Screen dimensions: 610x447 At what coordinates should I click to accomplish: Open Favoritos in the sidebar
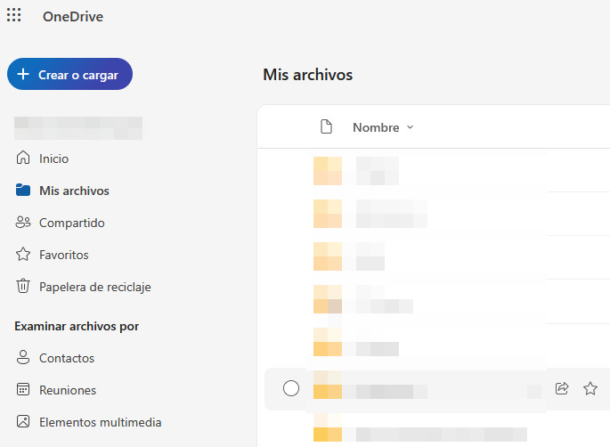pyautogui.click(x=63, y=255)
